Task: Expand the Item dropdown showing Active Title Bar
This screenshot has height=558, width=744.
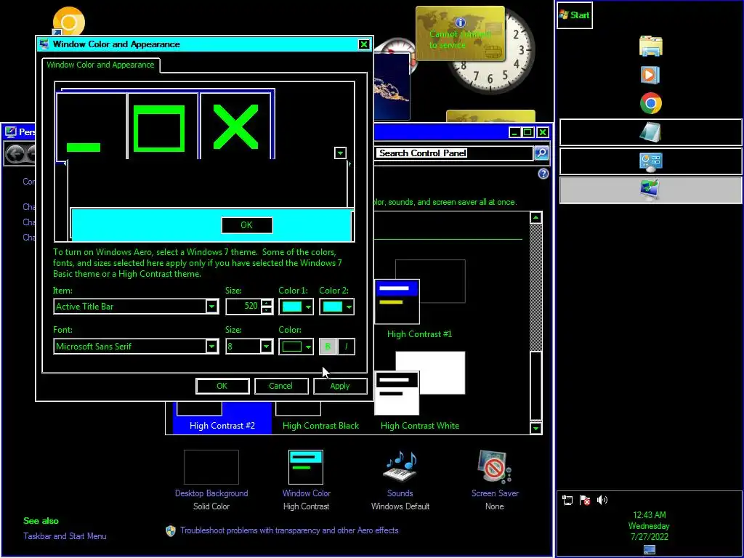Action: click(x=212, y=307)
